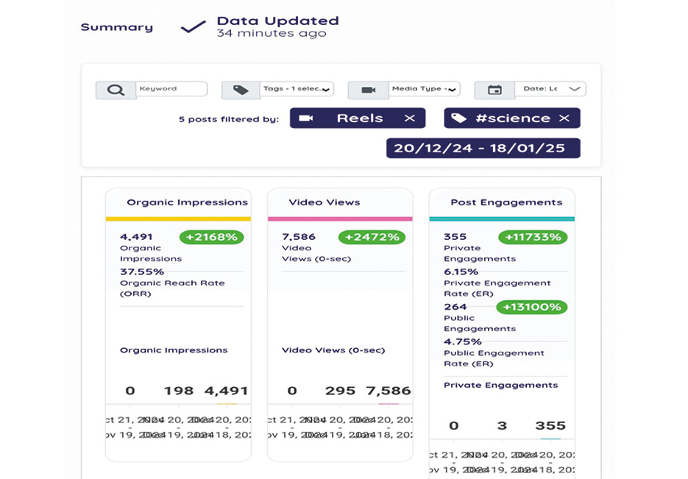The height and width of the screenshot is (479, 688).
Task: Click the +11733% growth badge
Action: (533, 237)
